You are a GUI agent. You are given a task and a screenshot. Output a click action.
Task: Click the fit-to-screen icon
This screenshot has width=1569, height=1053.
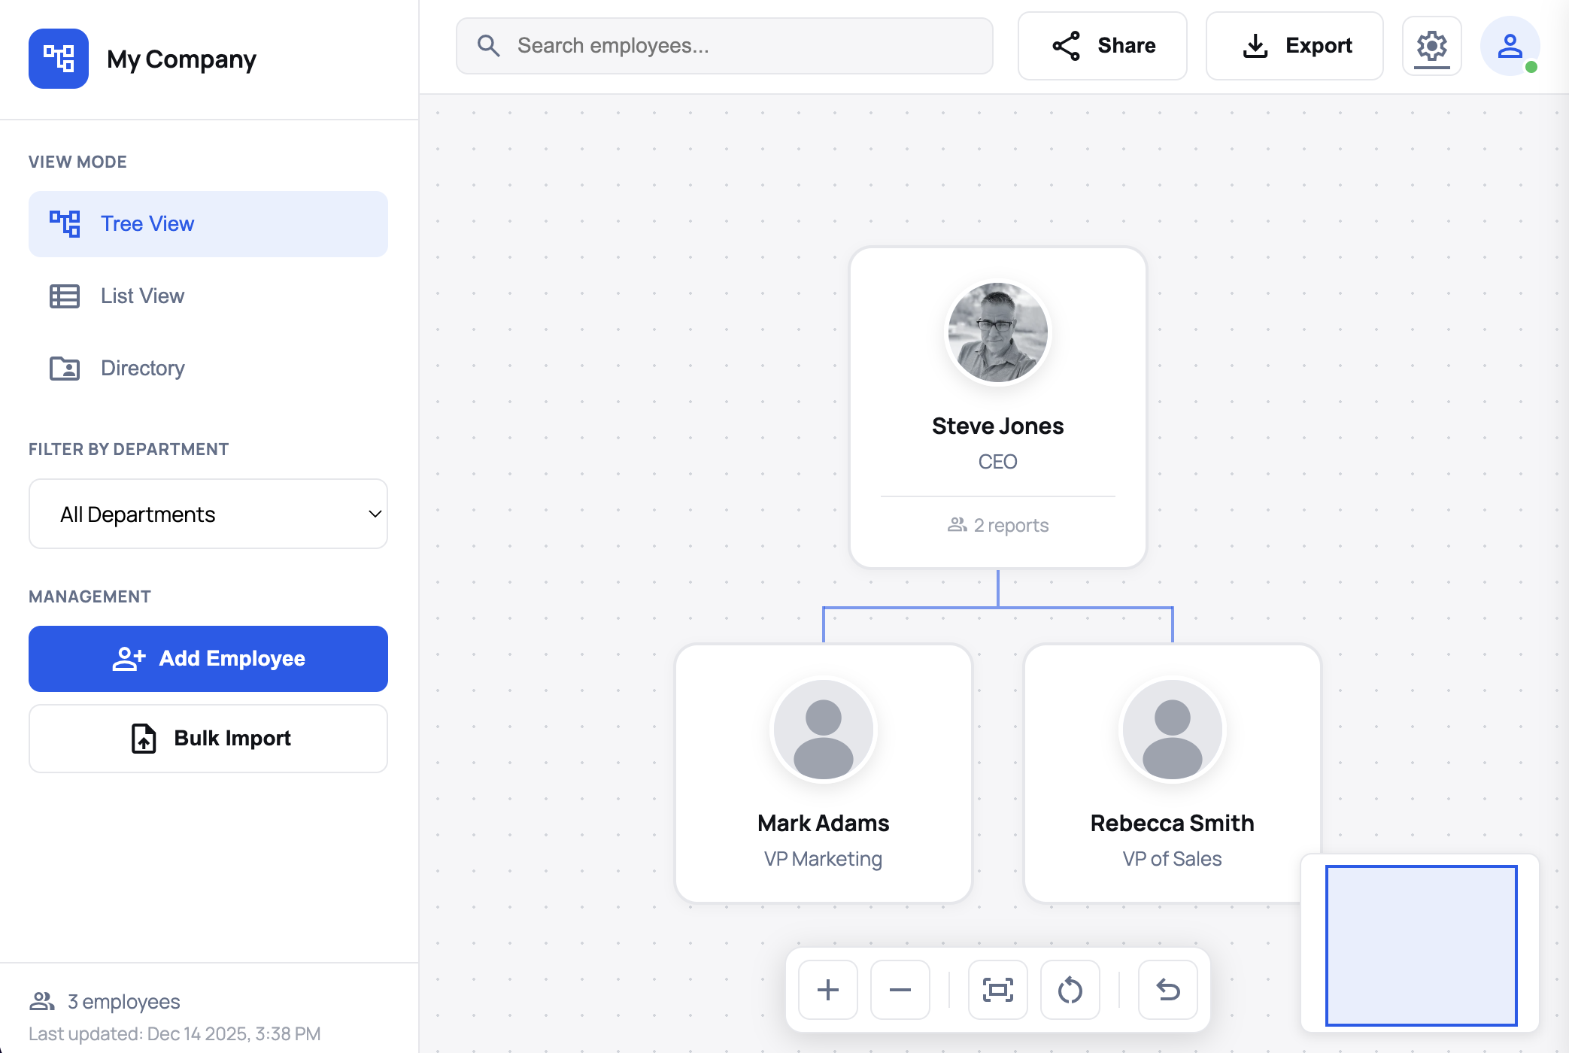pos(997,990)
